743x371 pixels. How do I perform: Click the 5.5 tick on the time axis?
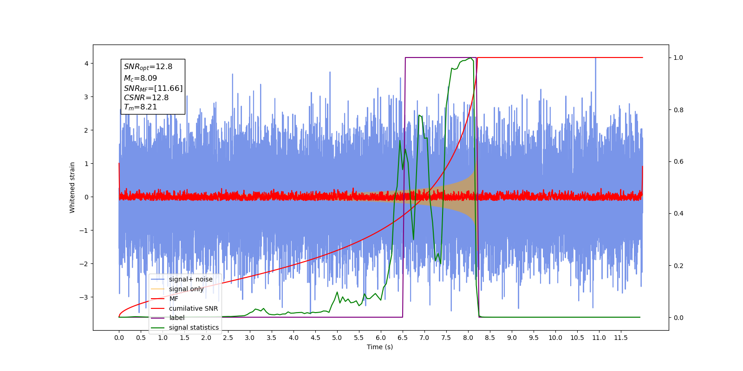[359, 338]
